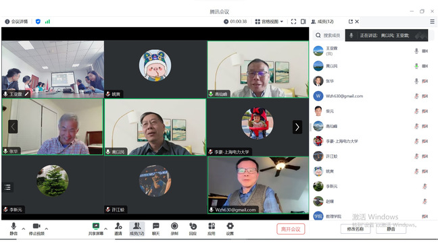The image size is (438, 246).
Task: Click the search members input field
Action: 328,35
